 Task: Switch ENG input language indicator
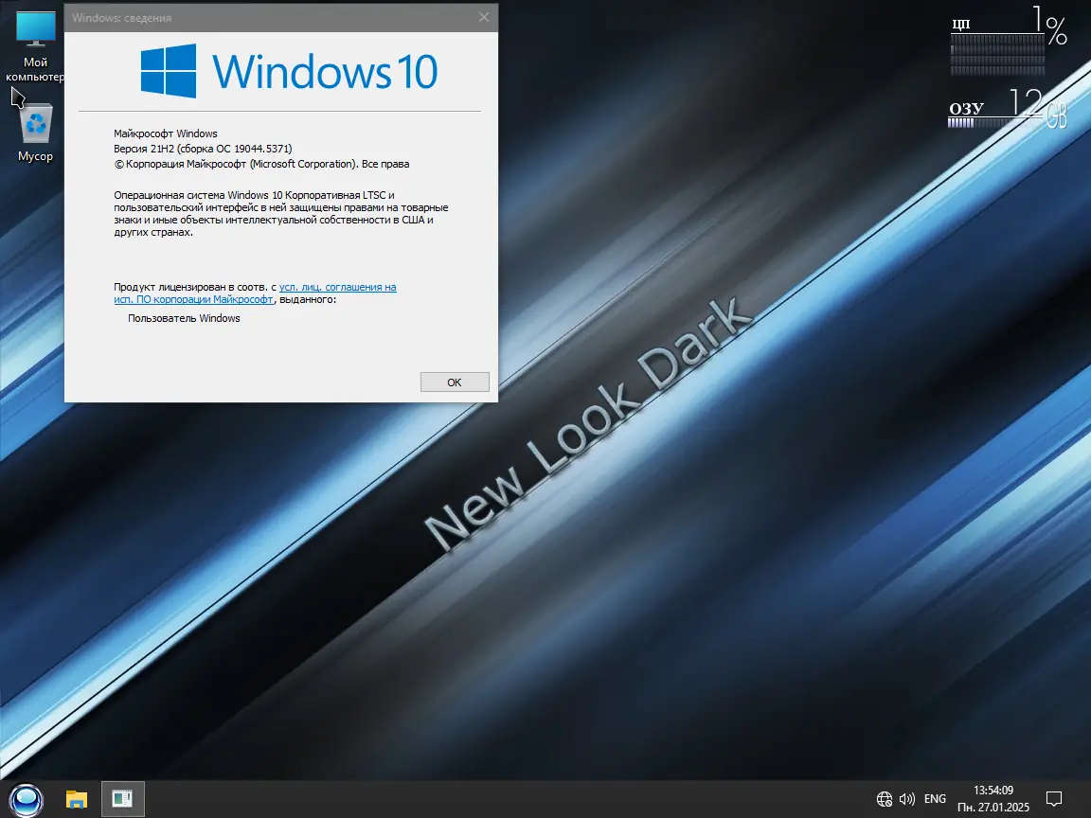[935, 799]
